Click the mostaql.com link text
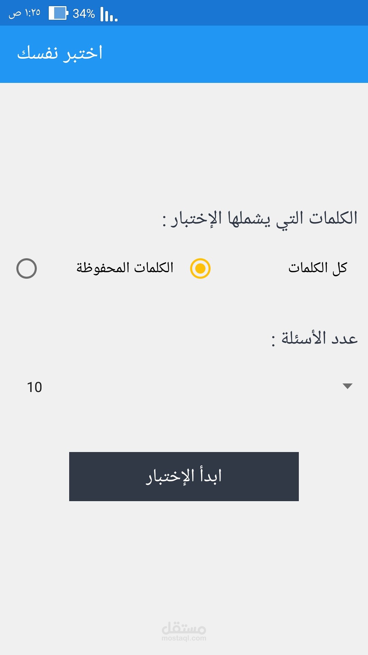The image size is (368, 655). point(184,638)
